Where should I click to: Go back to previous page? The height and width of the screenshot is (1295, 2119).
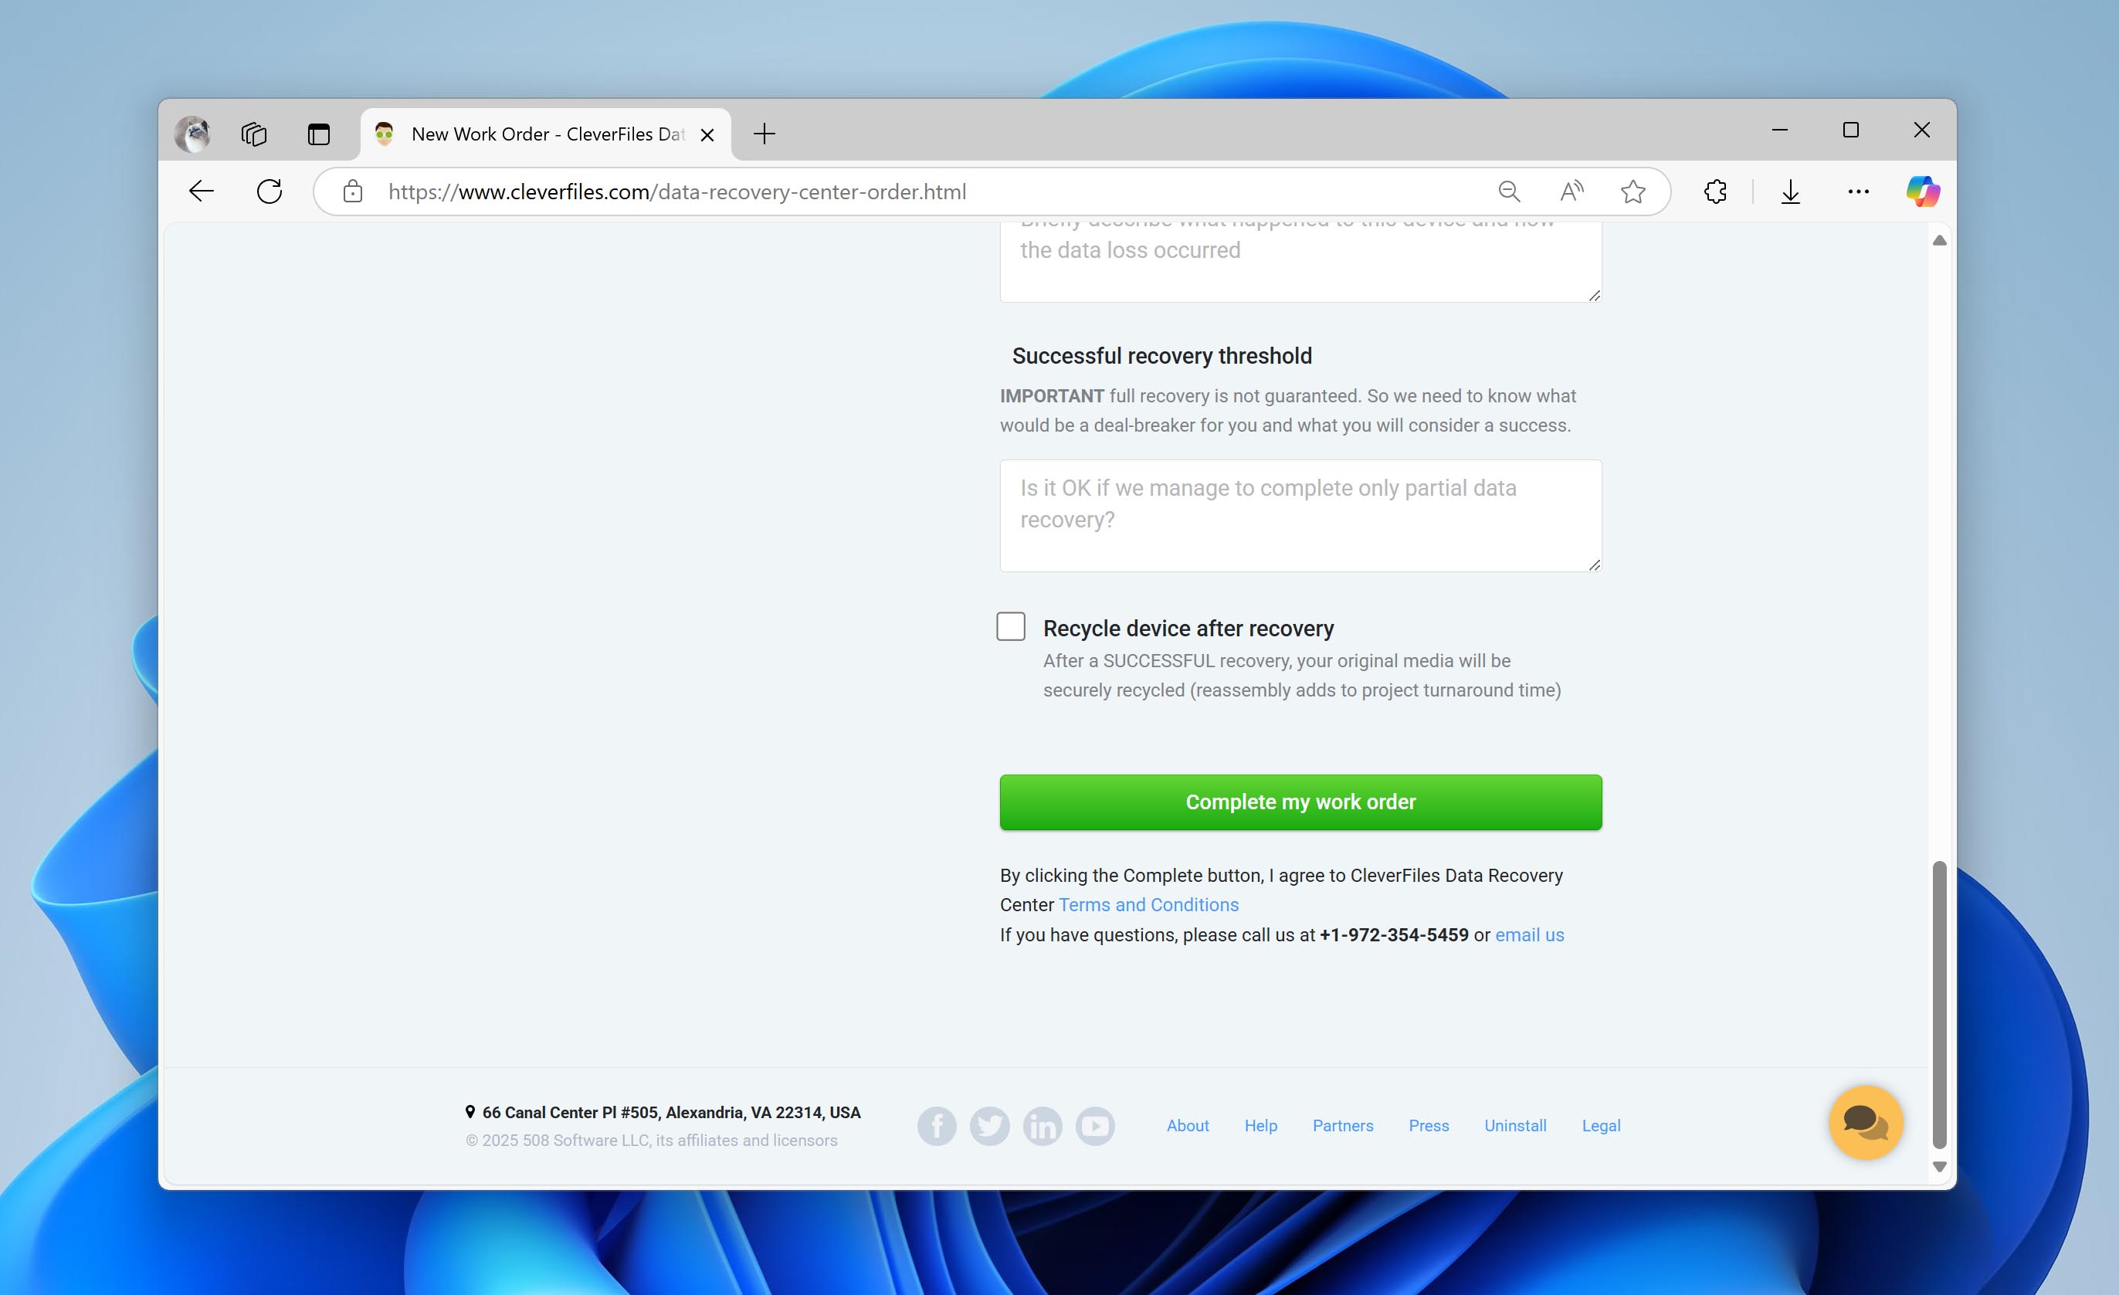pyautogui.click(x=202, y=191)
